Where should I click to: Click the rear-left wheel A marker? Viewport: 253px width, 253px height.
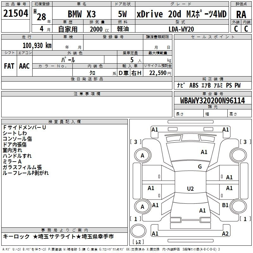143,207
